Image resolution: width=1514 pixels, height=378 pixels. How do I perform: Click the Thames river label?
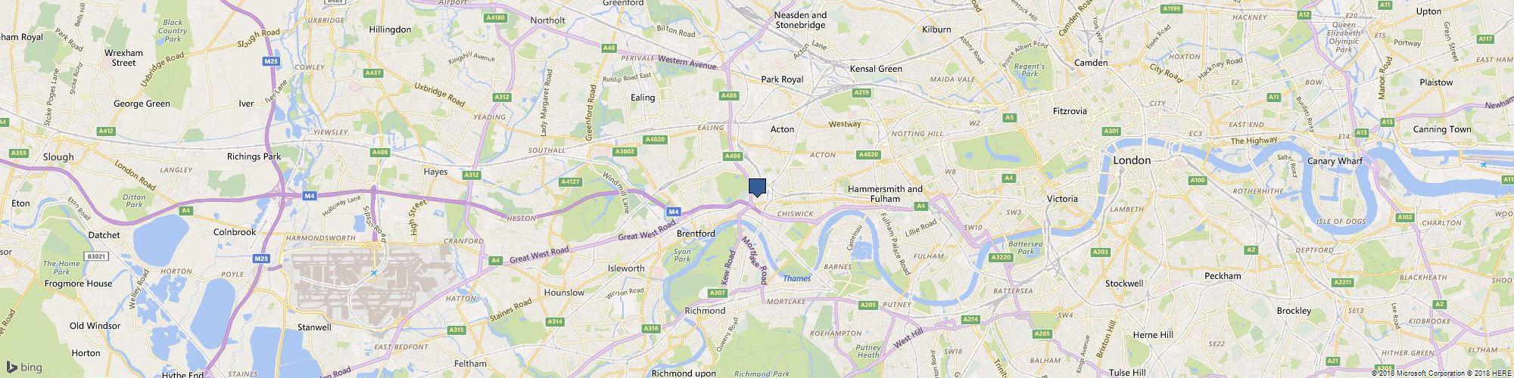pos(796,278)
